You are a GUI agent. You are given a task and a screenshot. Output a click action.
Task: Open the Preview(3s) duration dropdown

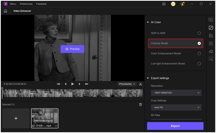click(x=127, y=84)
